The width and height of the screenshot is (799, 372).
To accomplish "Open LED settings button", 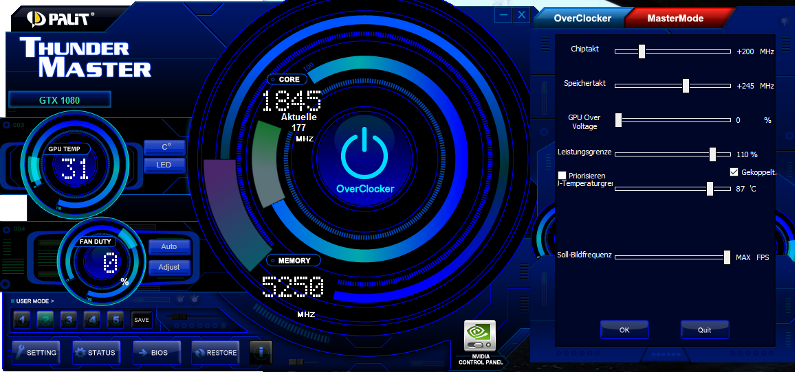I will pyautogui.click(x=165, y=165).
